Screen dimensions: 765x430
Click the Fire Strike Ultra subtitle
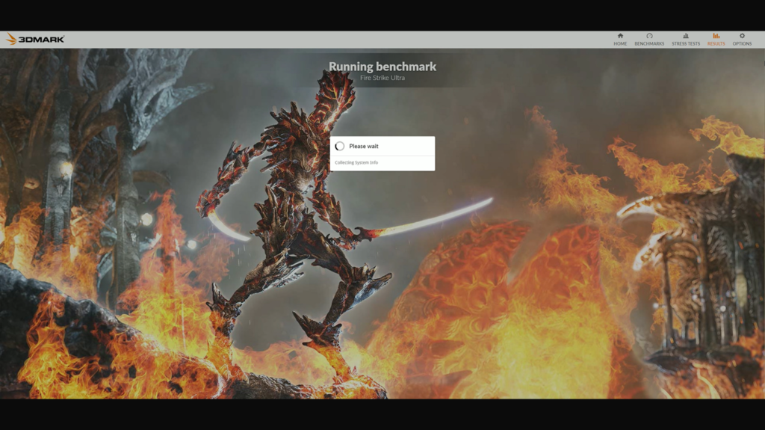(x=382, y=78)
